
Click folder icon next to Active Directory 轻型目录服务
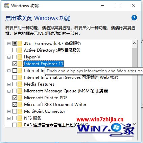point(20,50)
